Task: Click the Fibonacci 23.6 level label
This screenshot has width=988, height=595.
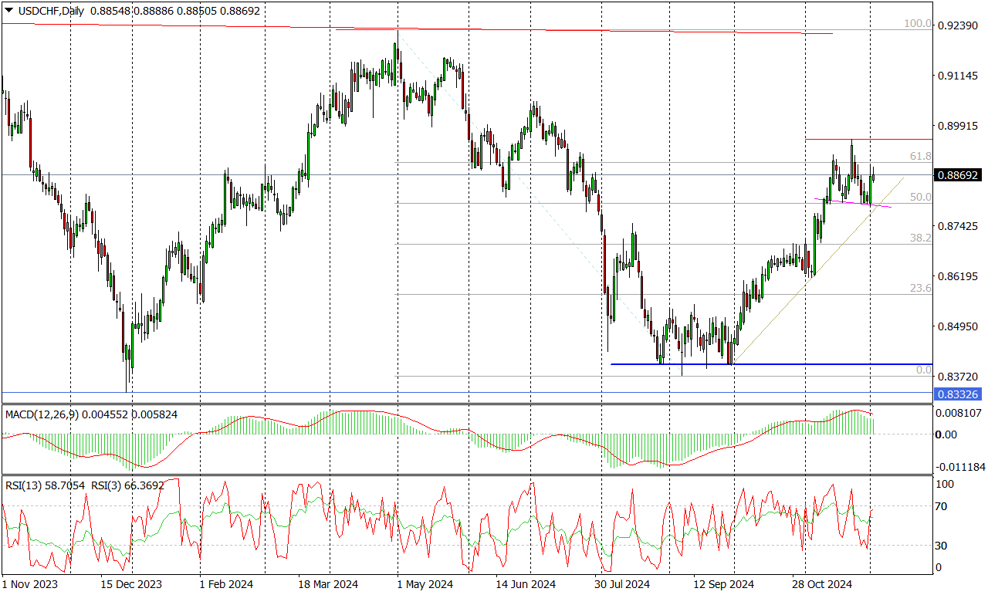Action: [921, 288]
